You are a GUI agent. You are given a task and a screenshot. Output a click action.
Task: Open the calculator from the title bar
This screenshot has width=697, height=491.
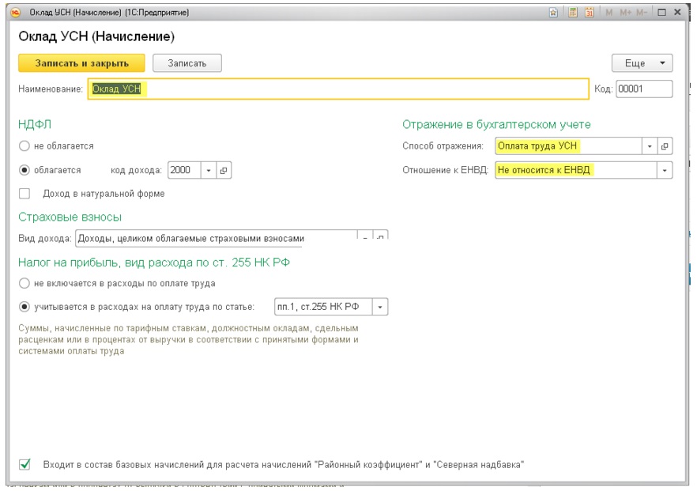click(x=572, y=13)
